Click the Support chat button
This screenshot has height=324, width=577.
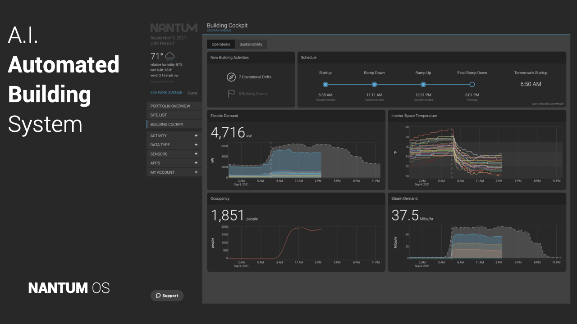coord(167,296)
